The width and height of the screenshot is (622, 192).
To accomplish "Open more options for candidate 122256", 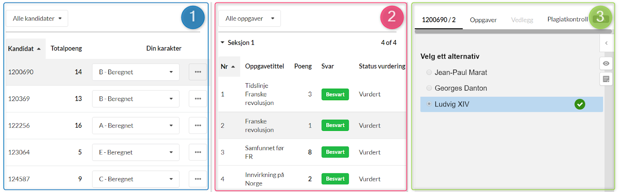I will [x=198, y=126].
